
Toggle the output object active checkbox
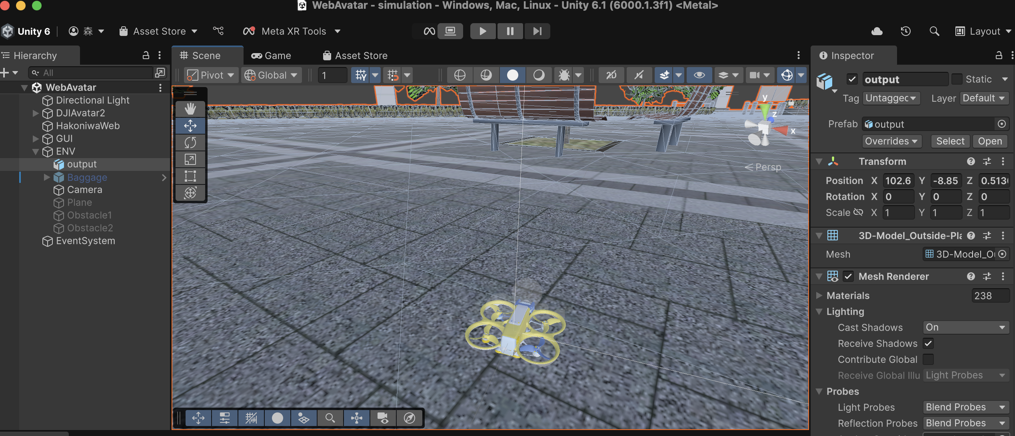tap(852, 79)
